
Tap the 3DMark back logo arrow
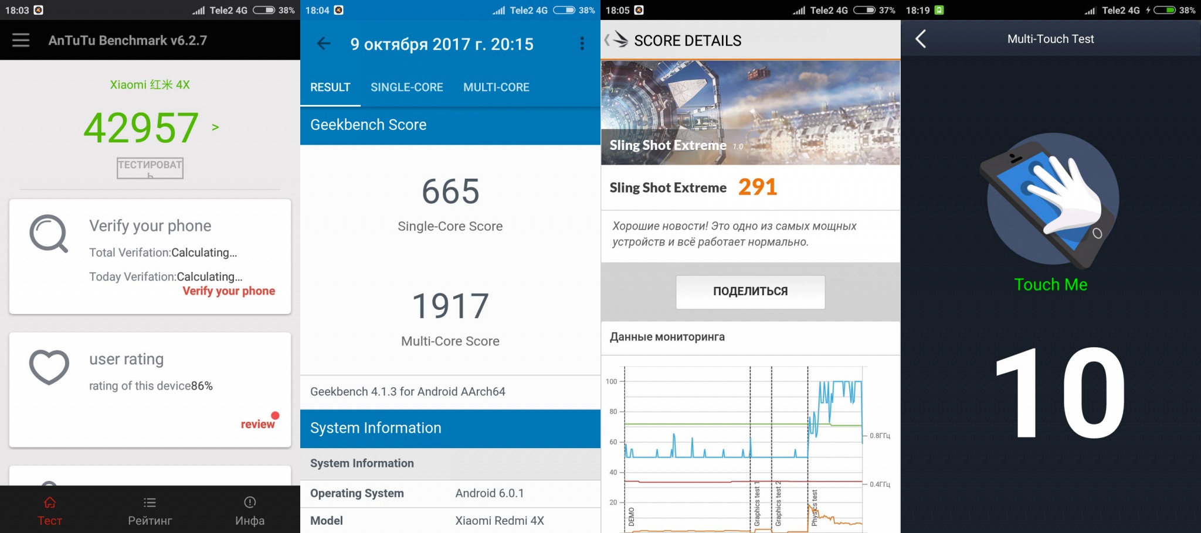[x=616, y=40]
